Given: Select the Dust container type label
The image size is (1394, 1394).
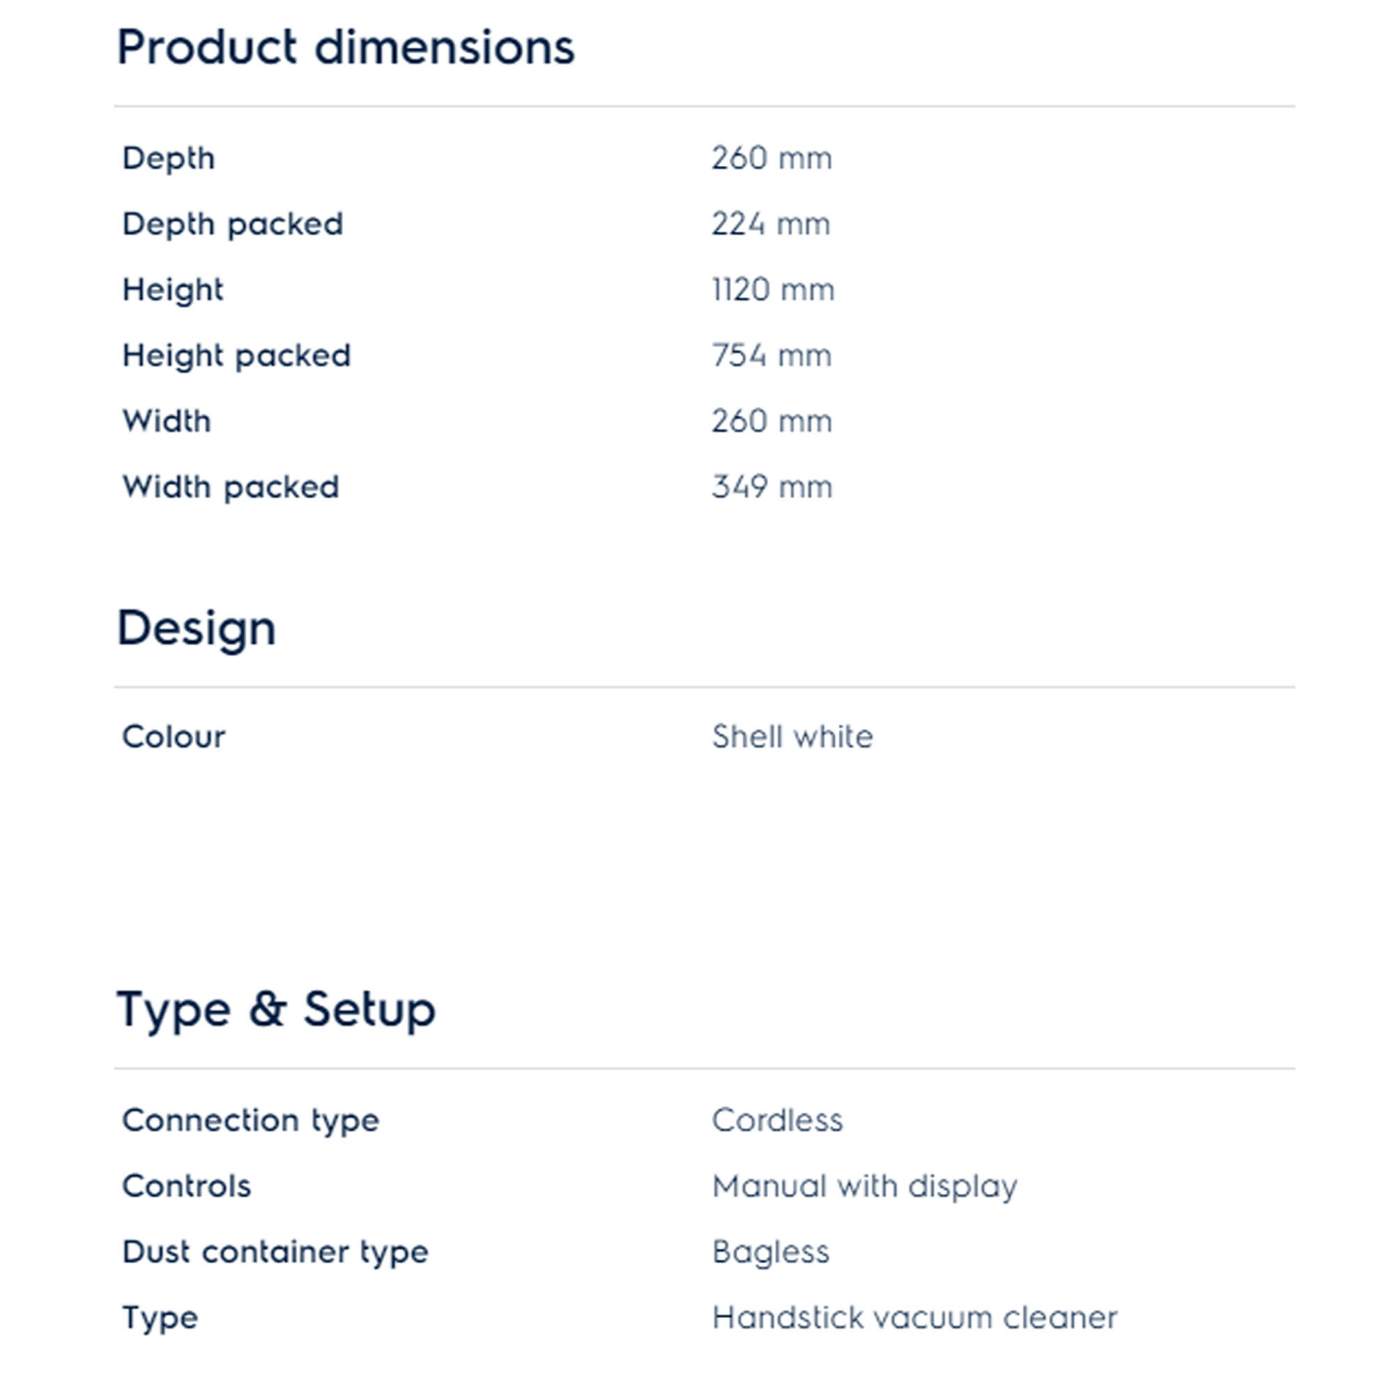Looking at the screenshot, I should 275,1252.
